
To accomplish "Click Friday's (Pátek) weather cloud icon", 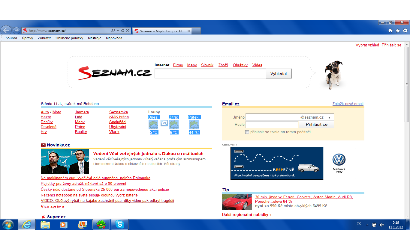I will click(x=194, y=125).
